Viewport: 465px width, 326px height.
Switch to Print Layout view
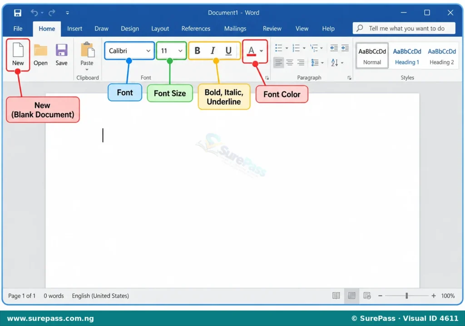[352, 296]
